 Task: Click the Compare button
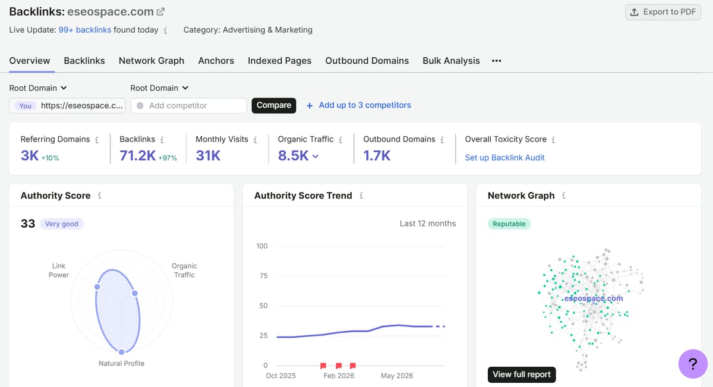274,105
